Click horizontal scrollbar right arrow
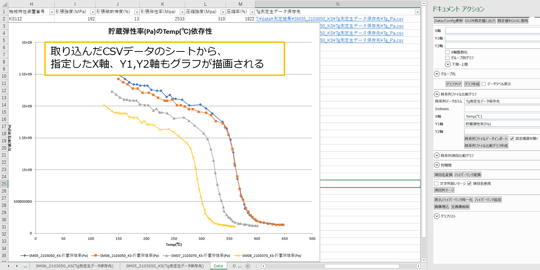This screenshot has width=540, height=270. pyautogui.click(x=418, y=266)
